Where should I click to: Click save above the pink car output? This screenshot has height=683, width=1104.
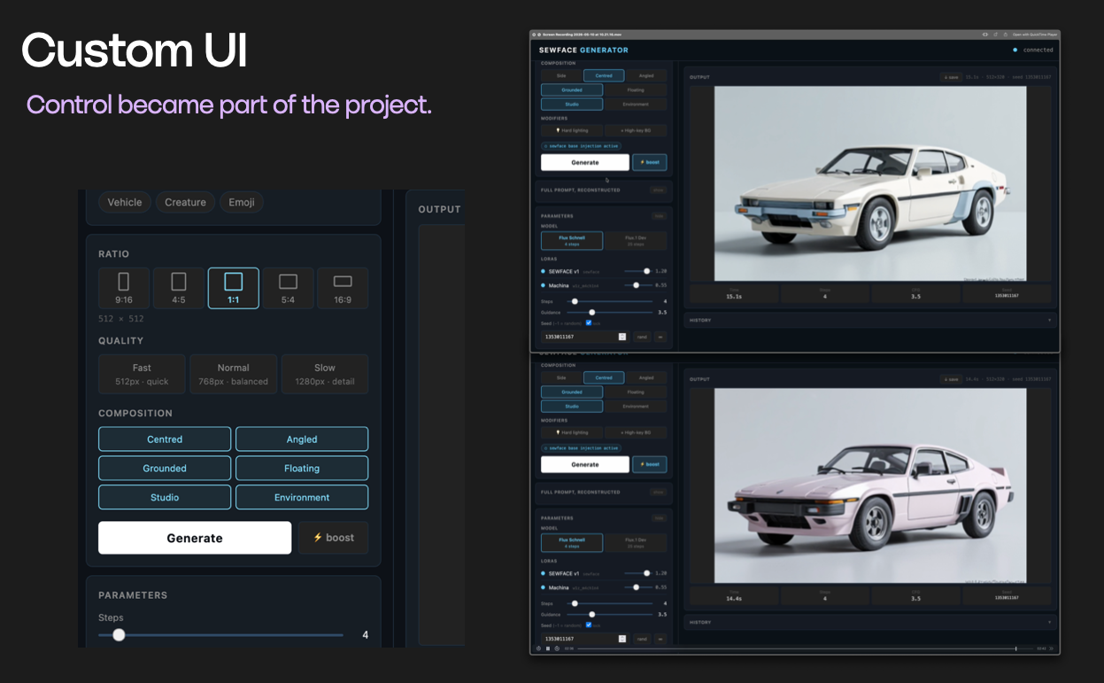point(951,379)
